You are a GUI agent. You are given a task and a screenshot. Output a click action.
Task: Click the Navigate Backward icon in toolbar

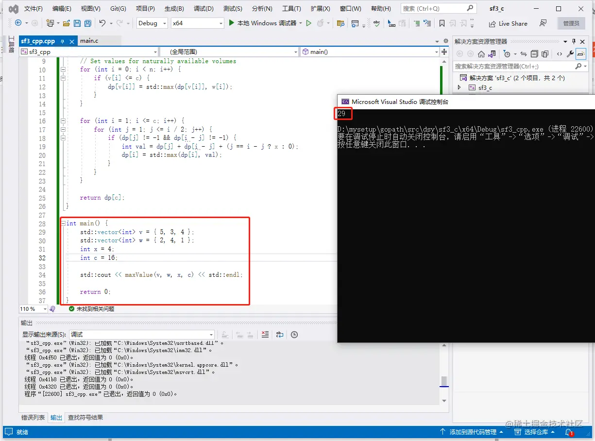(x=18, y=23)
